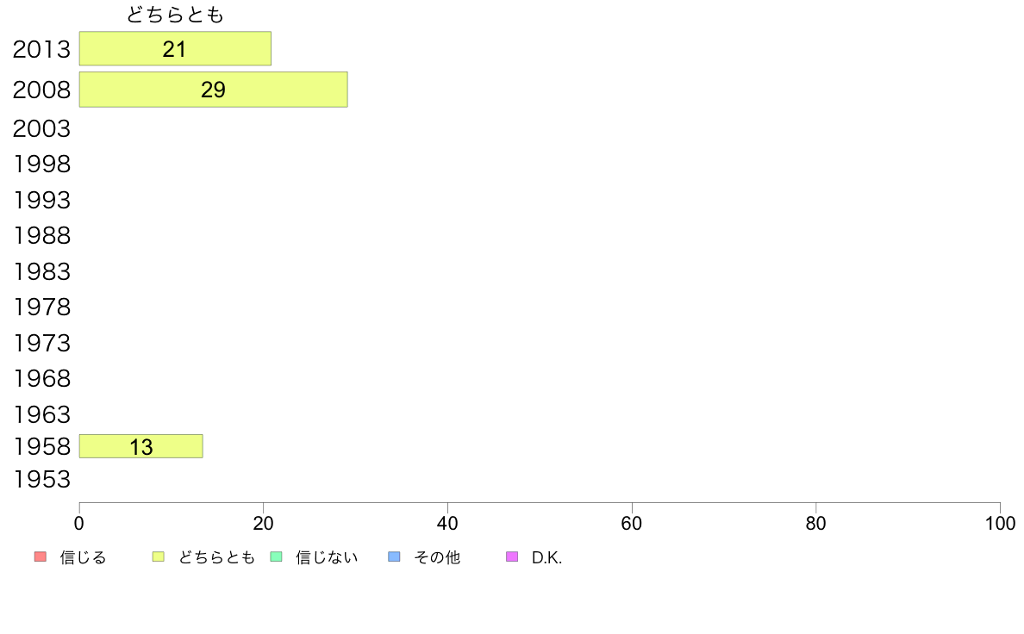Click the その他 blue legend swatch

[394, 556]
